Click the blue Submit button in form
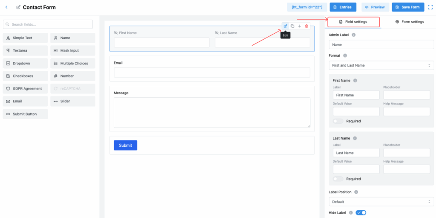The width and height of the screenshot is (436, 218). [126, 145]
